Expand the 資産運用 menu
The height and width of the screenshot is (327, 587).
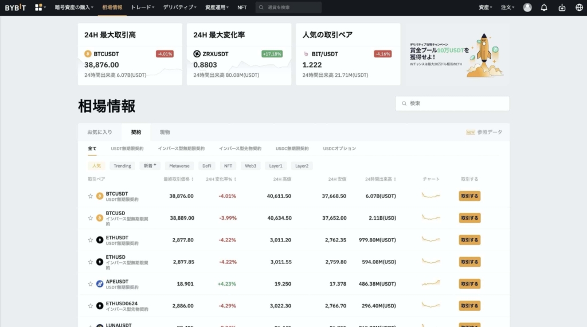pos(217,7)
